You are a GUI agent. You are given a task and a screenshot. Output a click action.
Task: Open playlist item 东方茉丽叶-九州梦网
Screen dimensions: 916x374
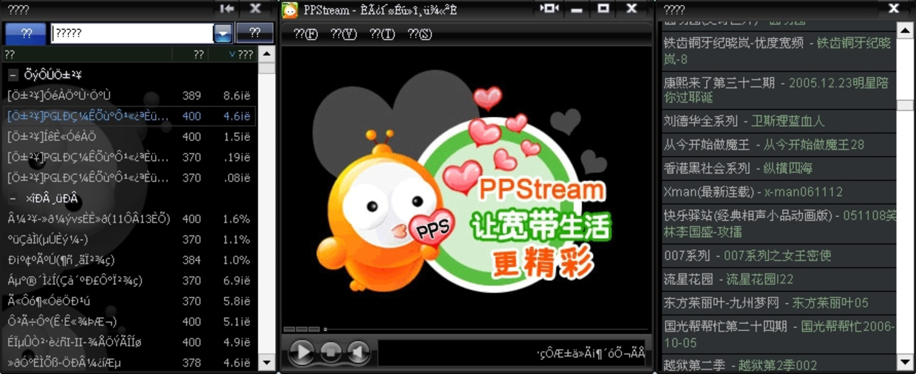pos(779,303)
